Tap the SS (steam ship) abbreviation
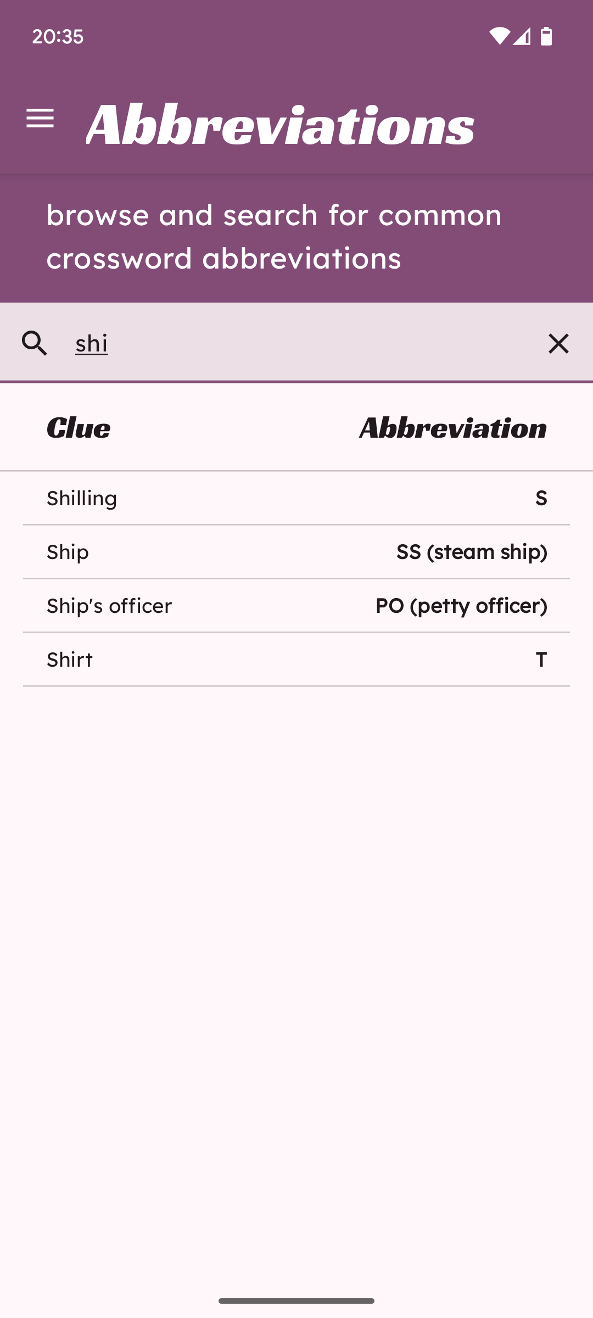 click(x=472, y=552)
